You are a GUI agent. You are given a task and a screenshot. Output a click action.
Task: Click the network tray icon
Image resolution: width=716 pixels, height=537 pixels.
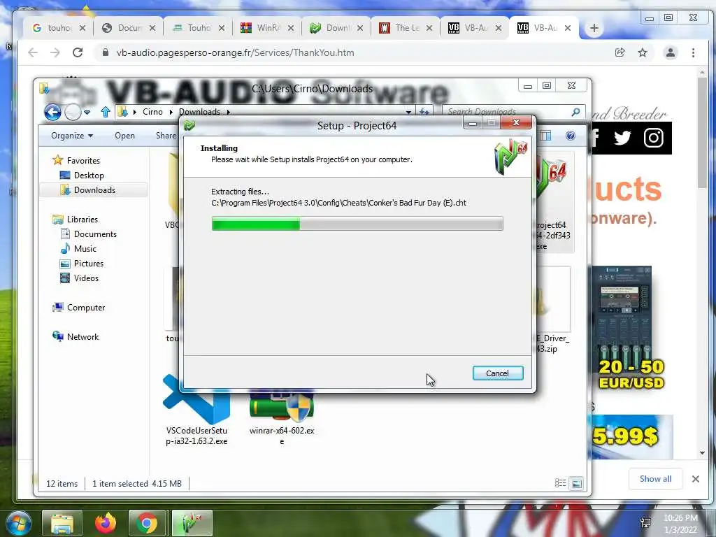click(645, 523)
